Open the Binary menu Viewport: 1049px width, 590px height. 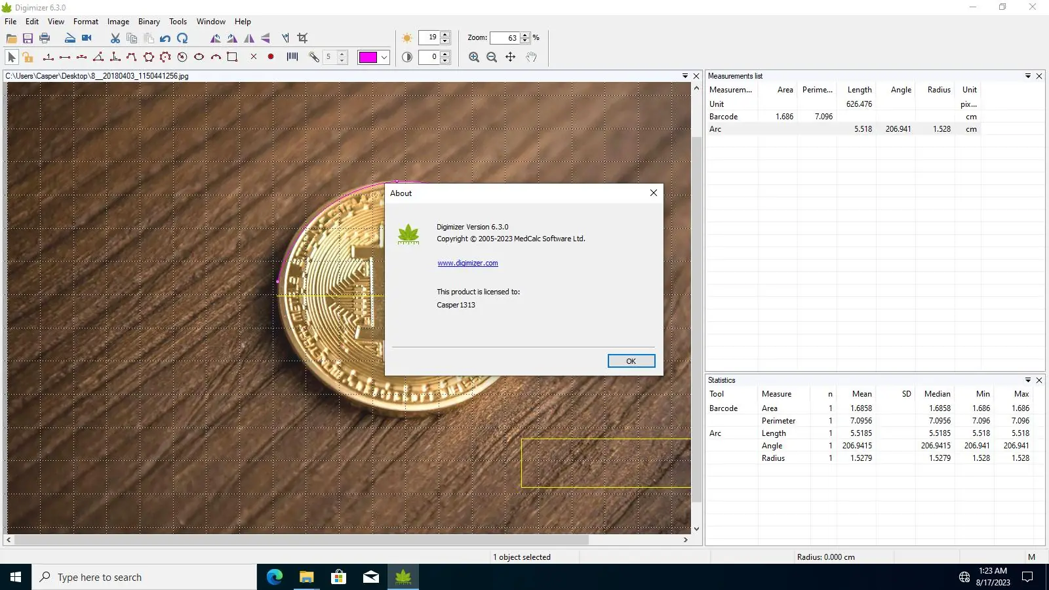149,22
